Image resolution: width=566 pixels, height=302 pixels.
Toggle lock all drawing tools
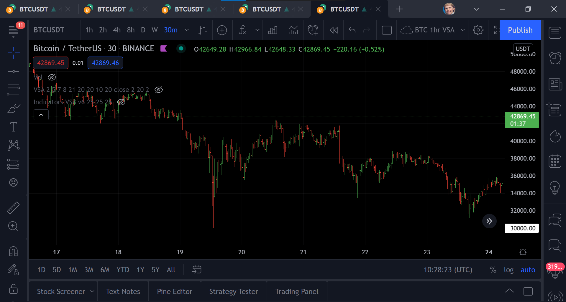coord(14,289)
